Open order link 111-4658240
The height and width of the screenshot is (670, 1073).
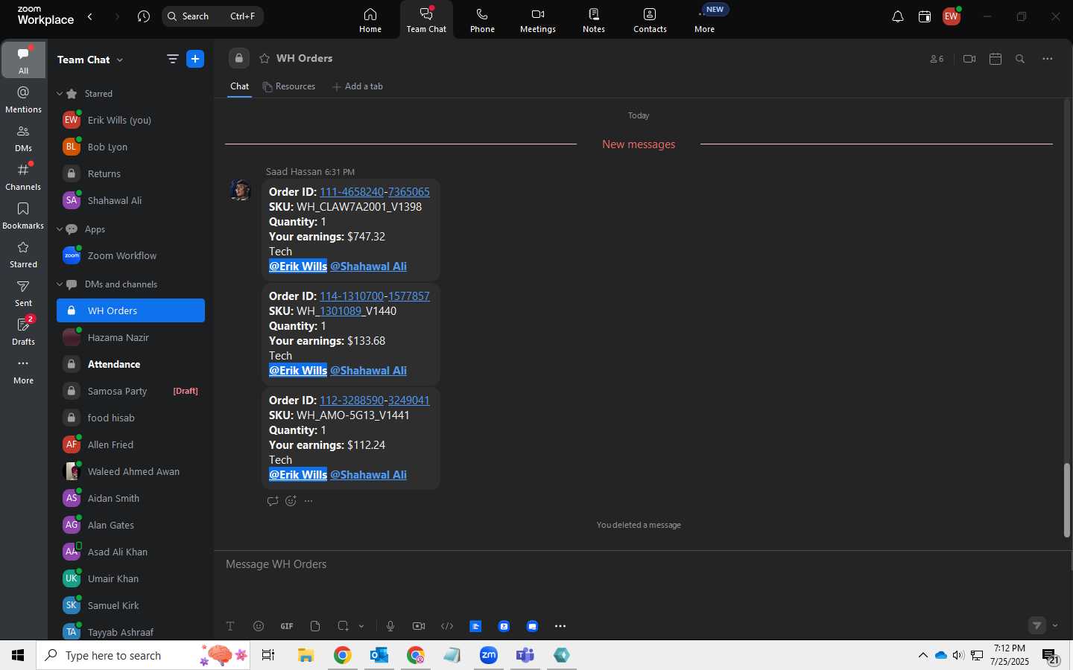351,191
